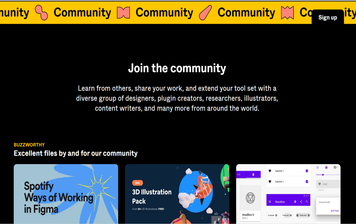Open the hamburger menu next to Baseline
356x224 pixels.
[x=270, y=202]
